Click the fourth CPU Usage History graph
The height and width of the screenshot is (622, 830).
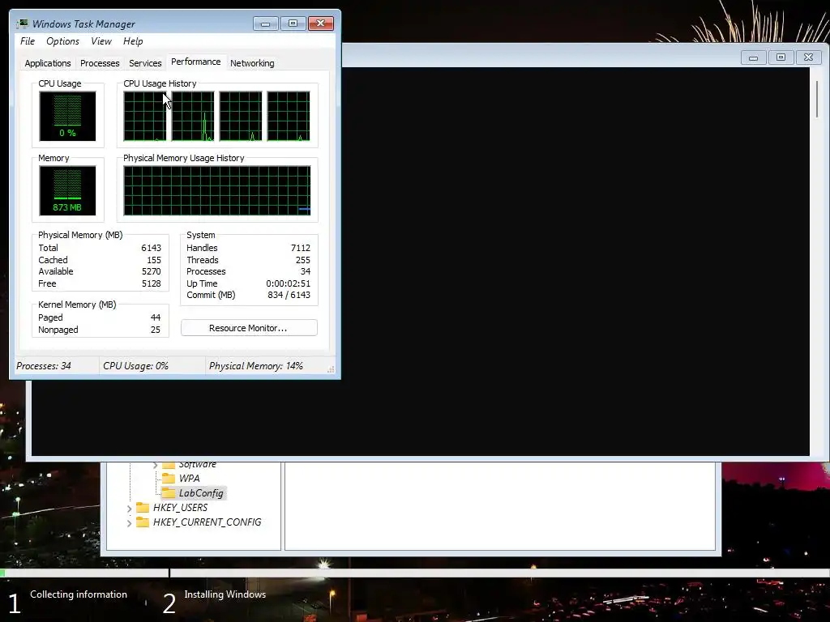289,116
